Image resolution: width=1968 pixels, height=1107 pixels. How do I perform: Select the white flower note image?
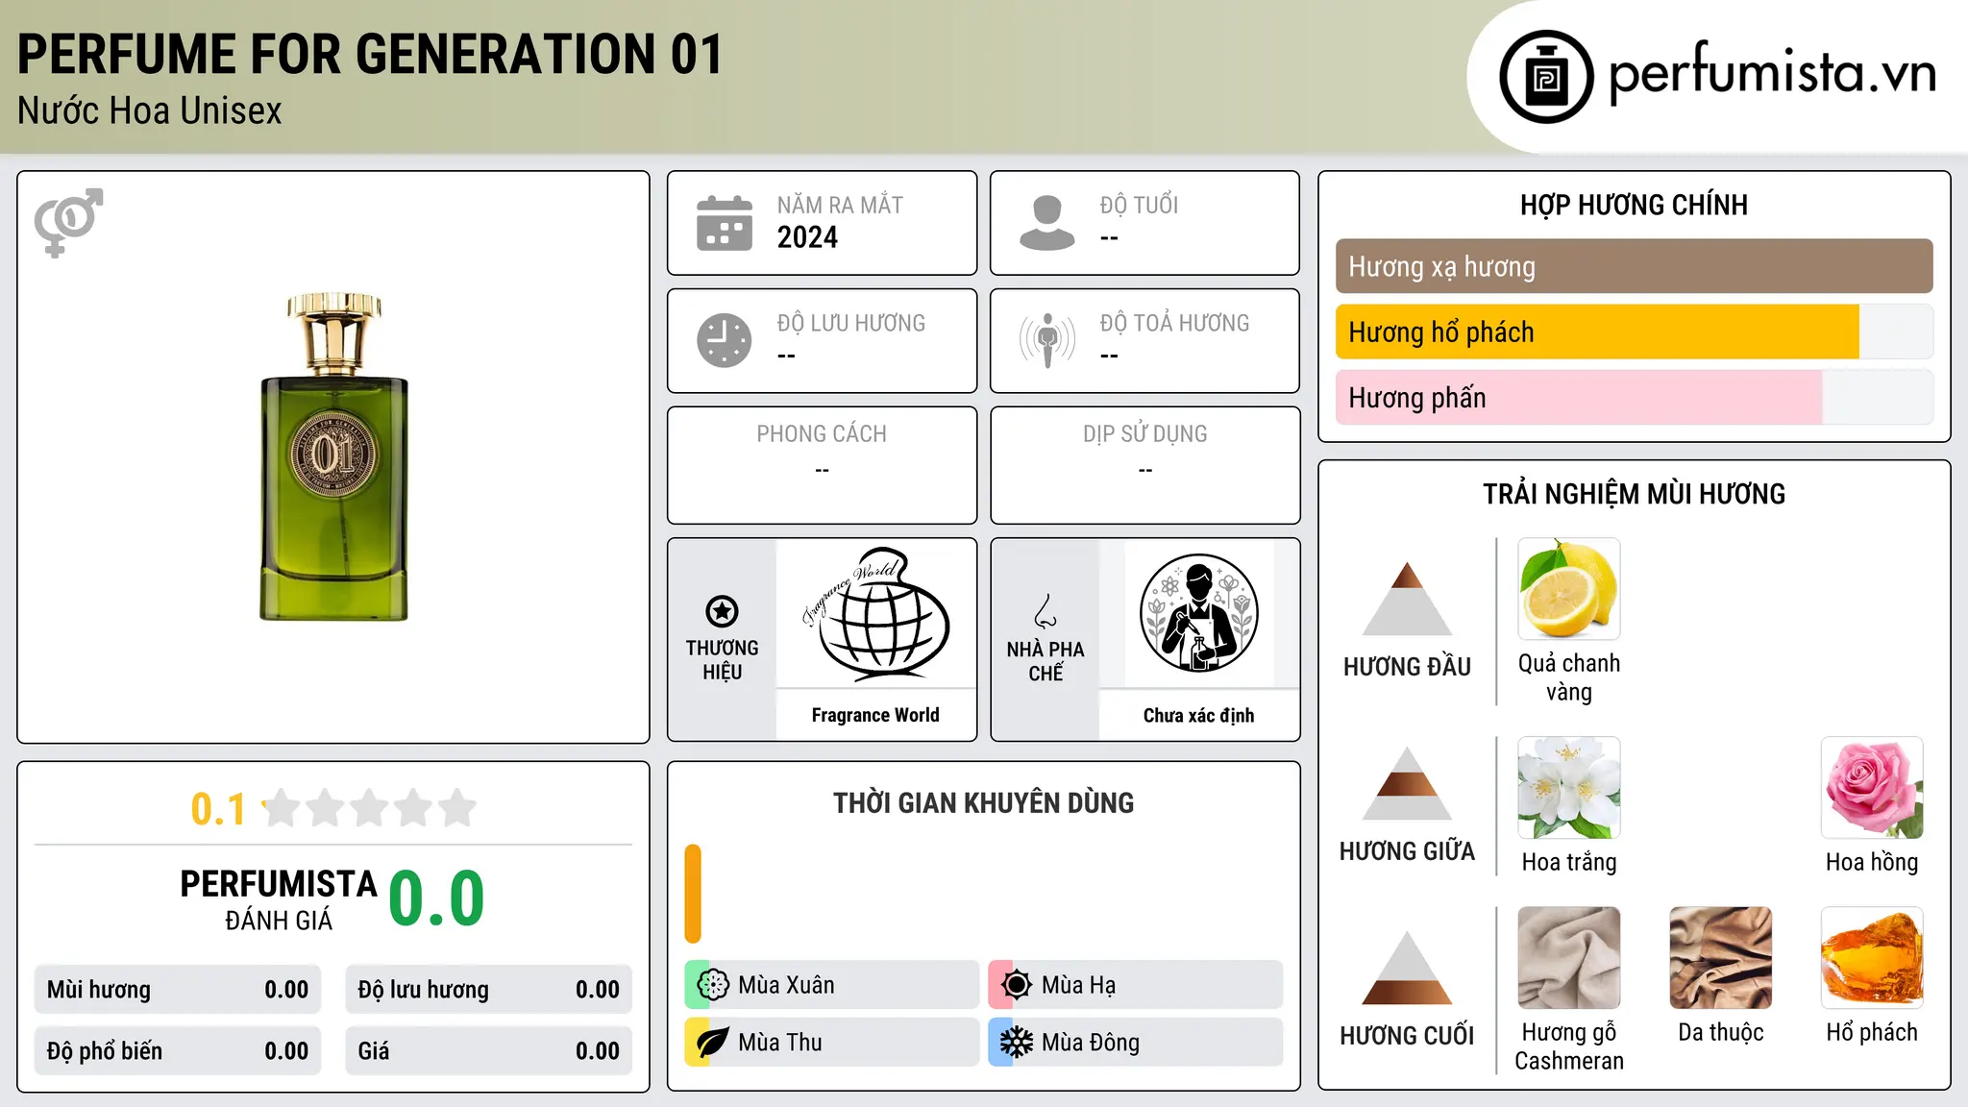(1569, 788)
